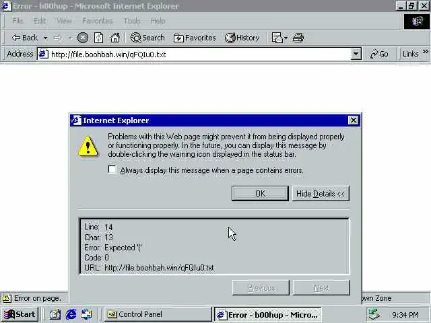The height and width of the screenshot is (323, 431).
Task: Open the Search pane
Action: [x=147, y=38]
